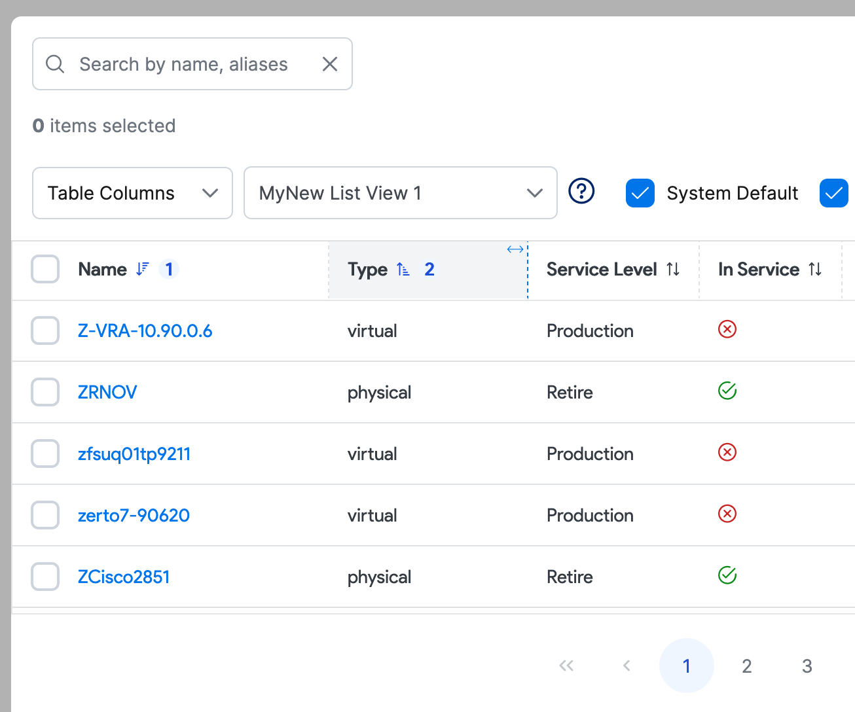
Task: Open the Z-VRA-10.90.0.6 device link
Action: (145, 330)
